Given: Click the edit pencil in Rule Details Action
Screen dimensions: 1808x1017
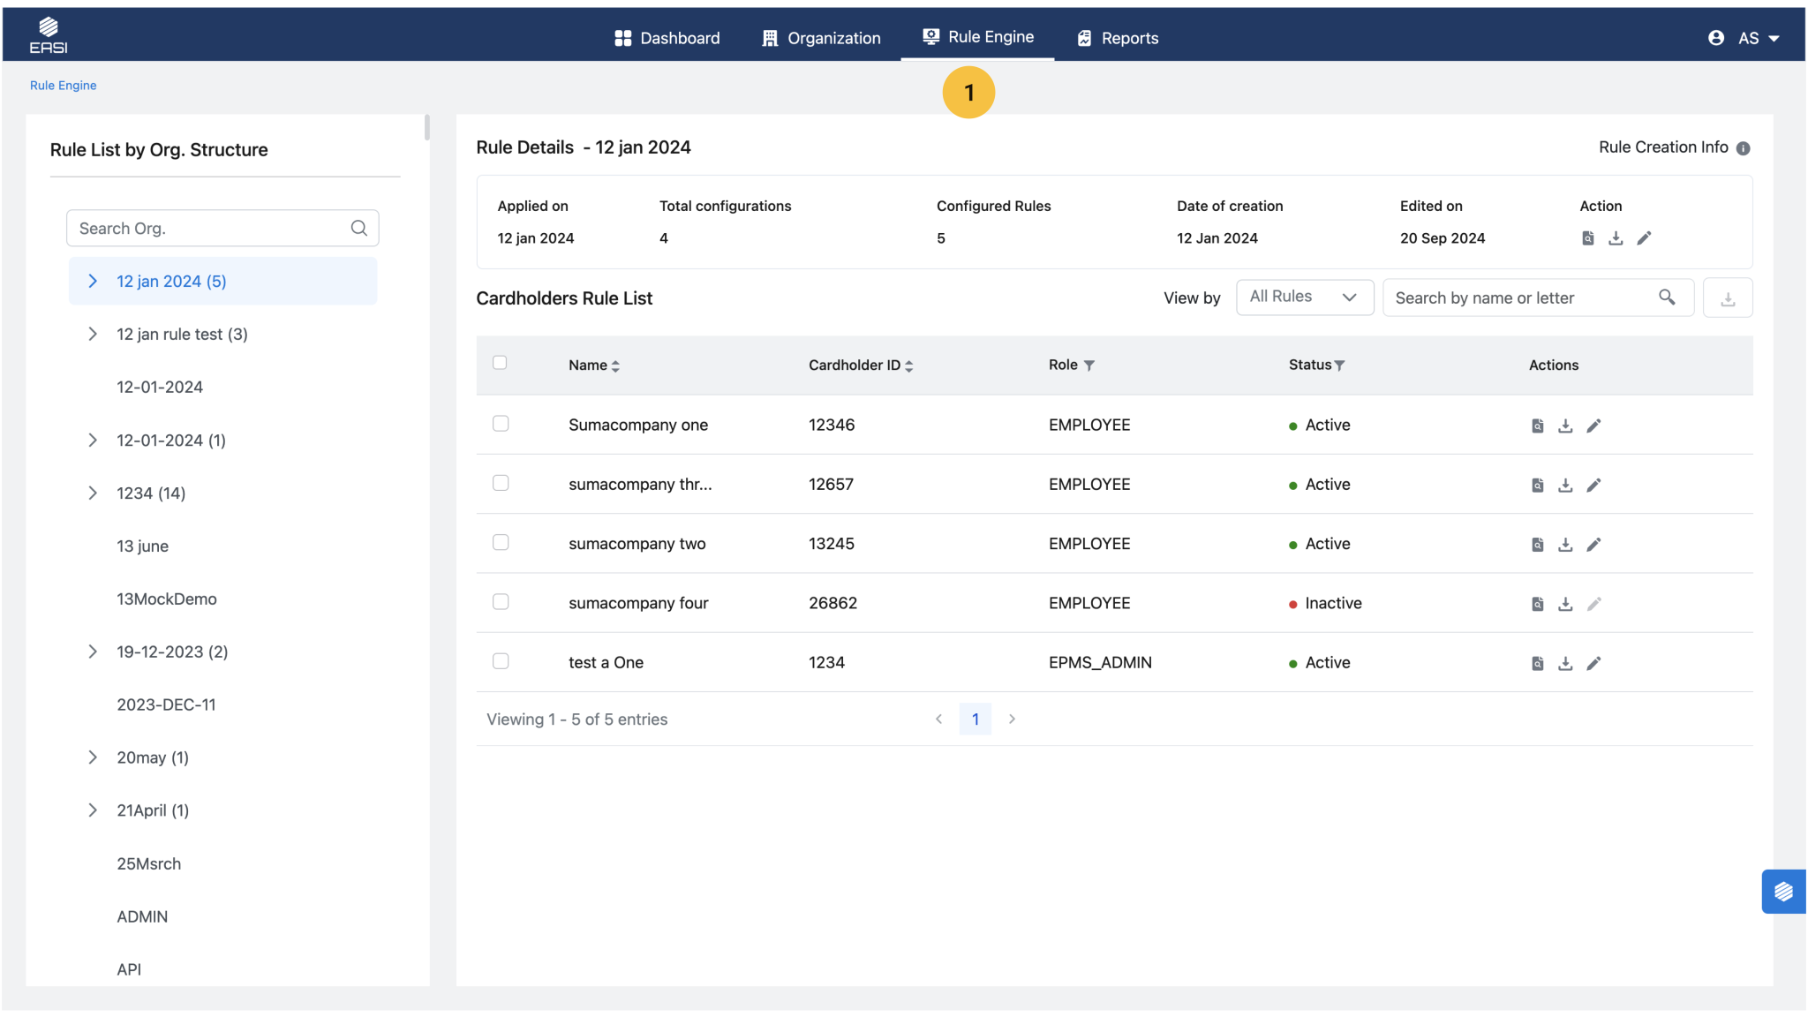Looking at the screenshot, I should [1644, 238].
